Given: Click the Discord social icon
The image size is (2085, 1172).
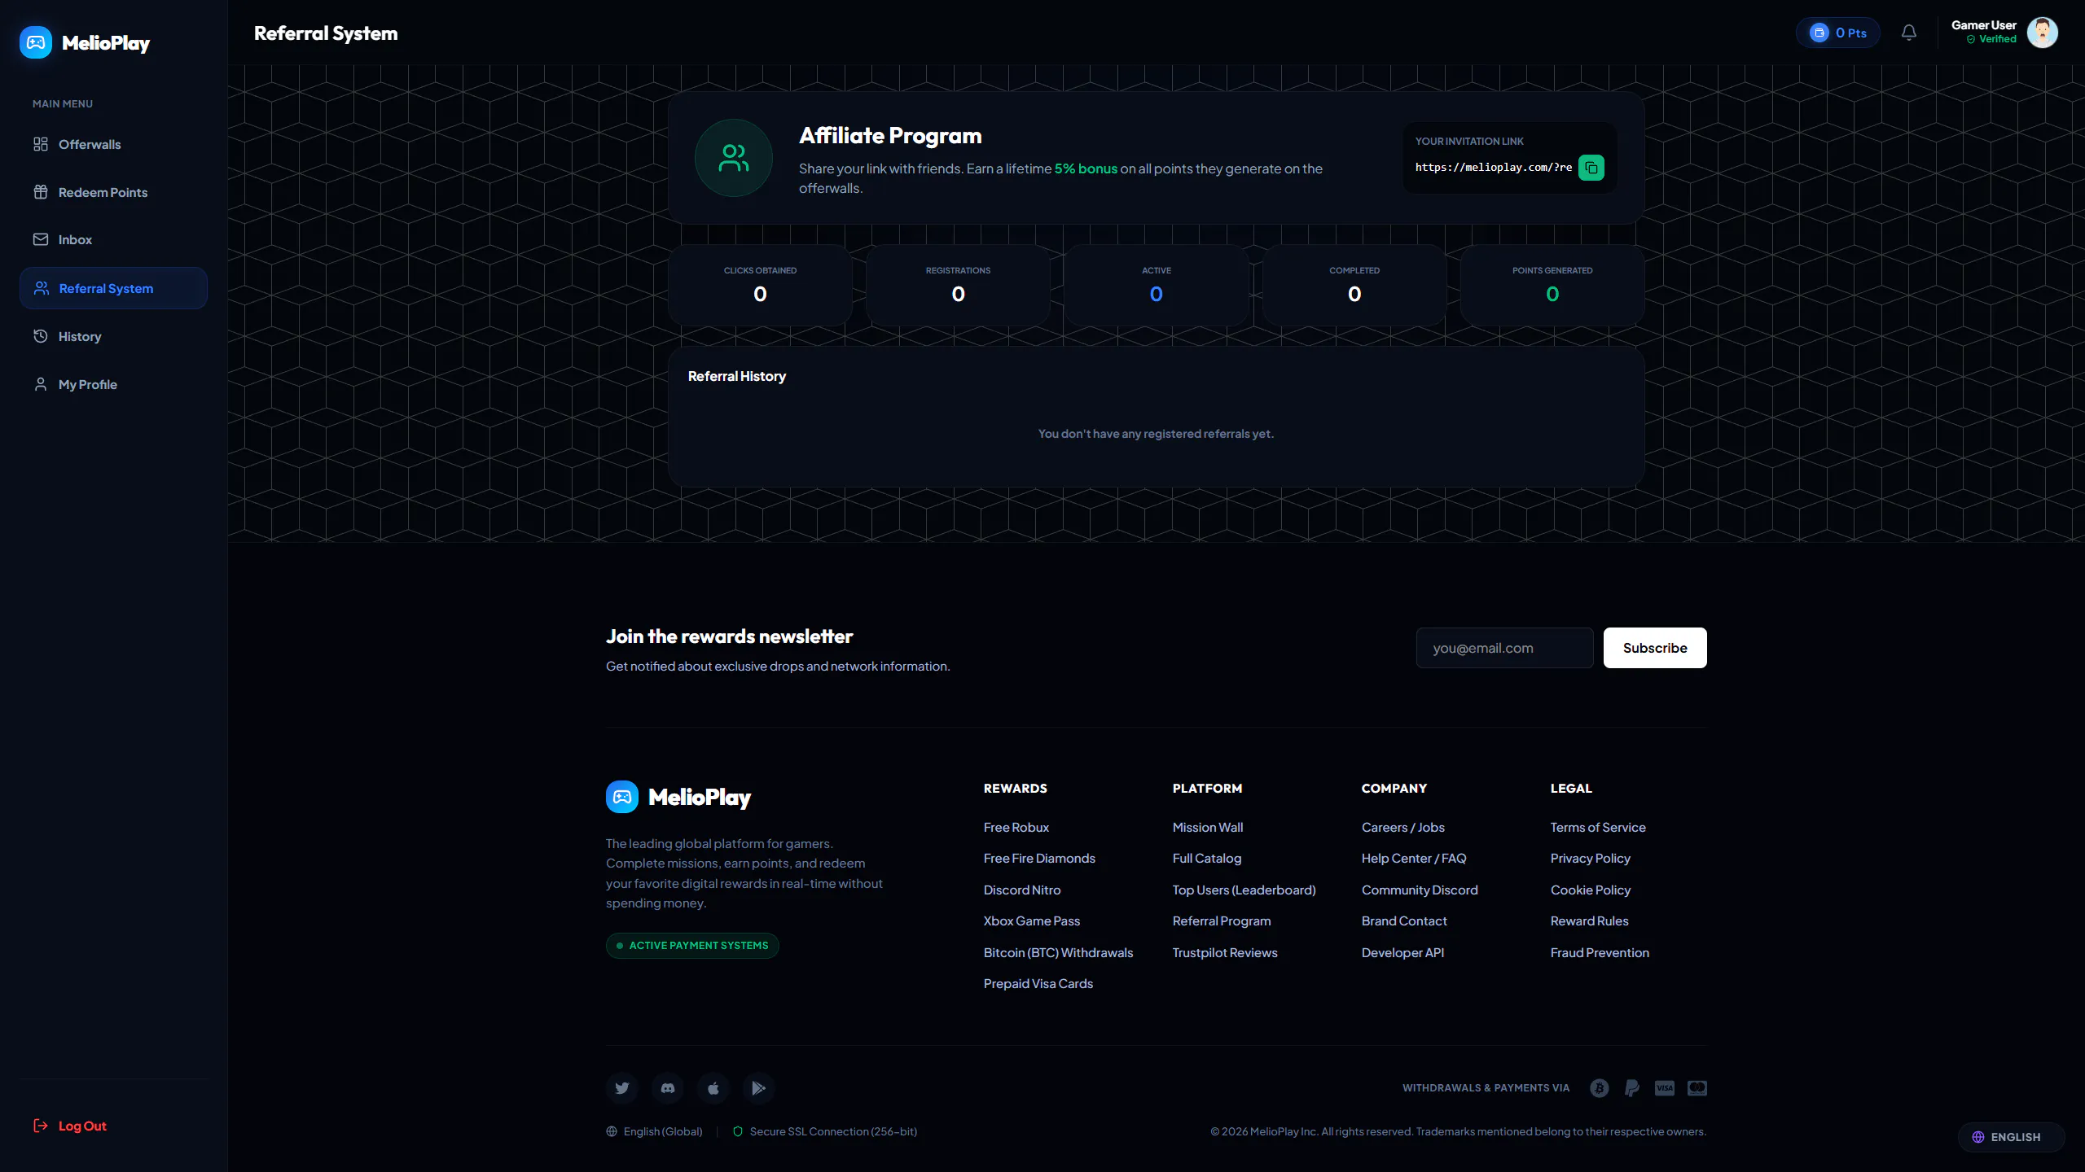Looking at the screenshot, I should (x=668, y=1088).
